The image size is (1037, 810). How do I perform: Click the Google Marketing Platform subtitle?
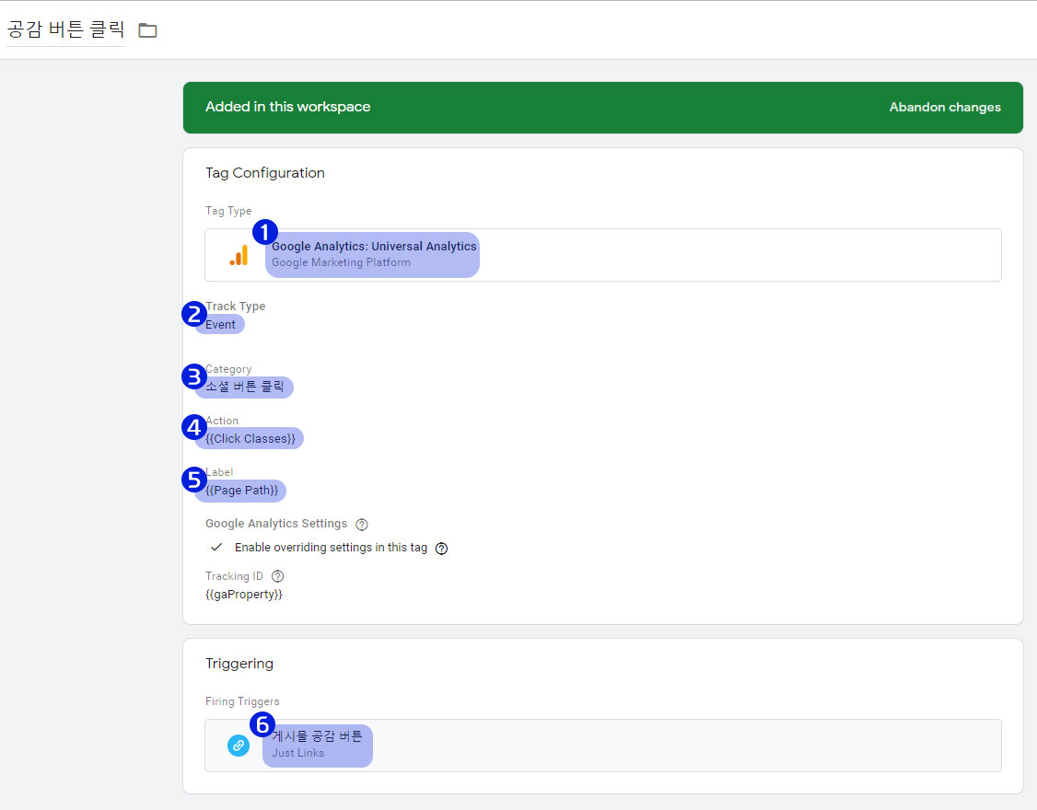coord(341,262)
